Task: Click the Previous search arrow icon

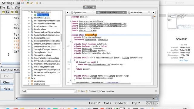Action: 87,91
